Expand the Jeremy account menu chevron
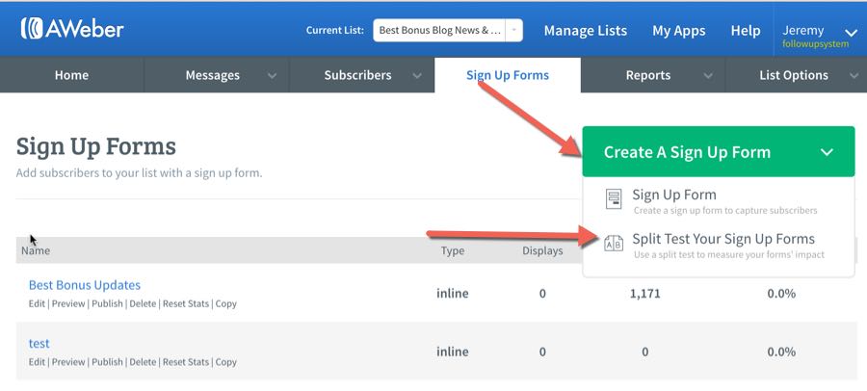Image resolution: width=867 pixels, height=391 pixels. [x=851, y=33]
